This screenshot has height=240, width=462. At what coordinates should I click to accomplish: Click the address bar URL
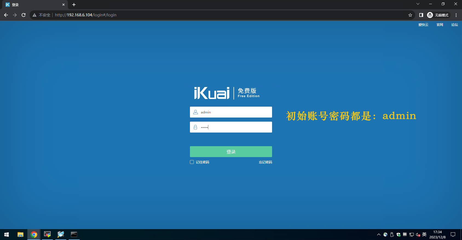pyautogui.click(x=86, y=15)
